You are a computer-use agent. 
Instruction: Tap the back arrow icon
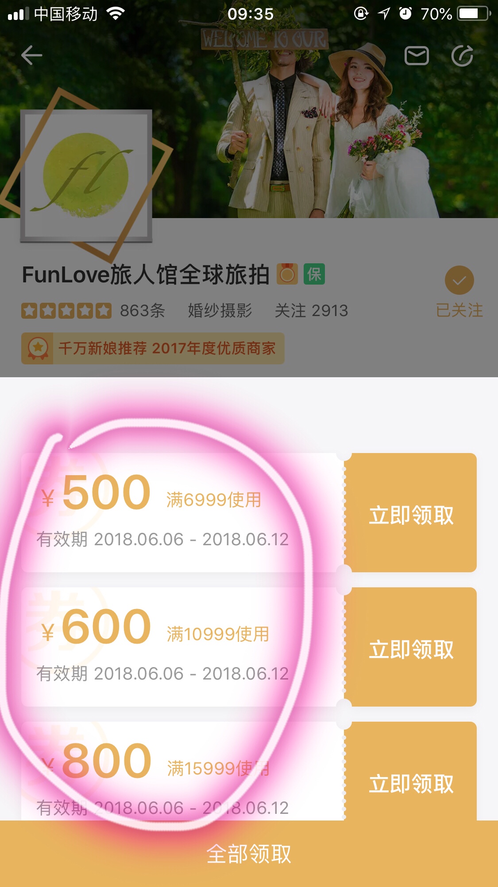click(x=32, y=55)
